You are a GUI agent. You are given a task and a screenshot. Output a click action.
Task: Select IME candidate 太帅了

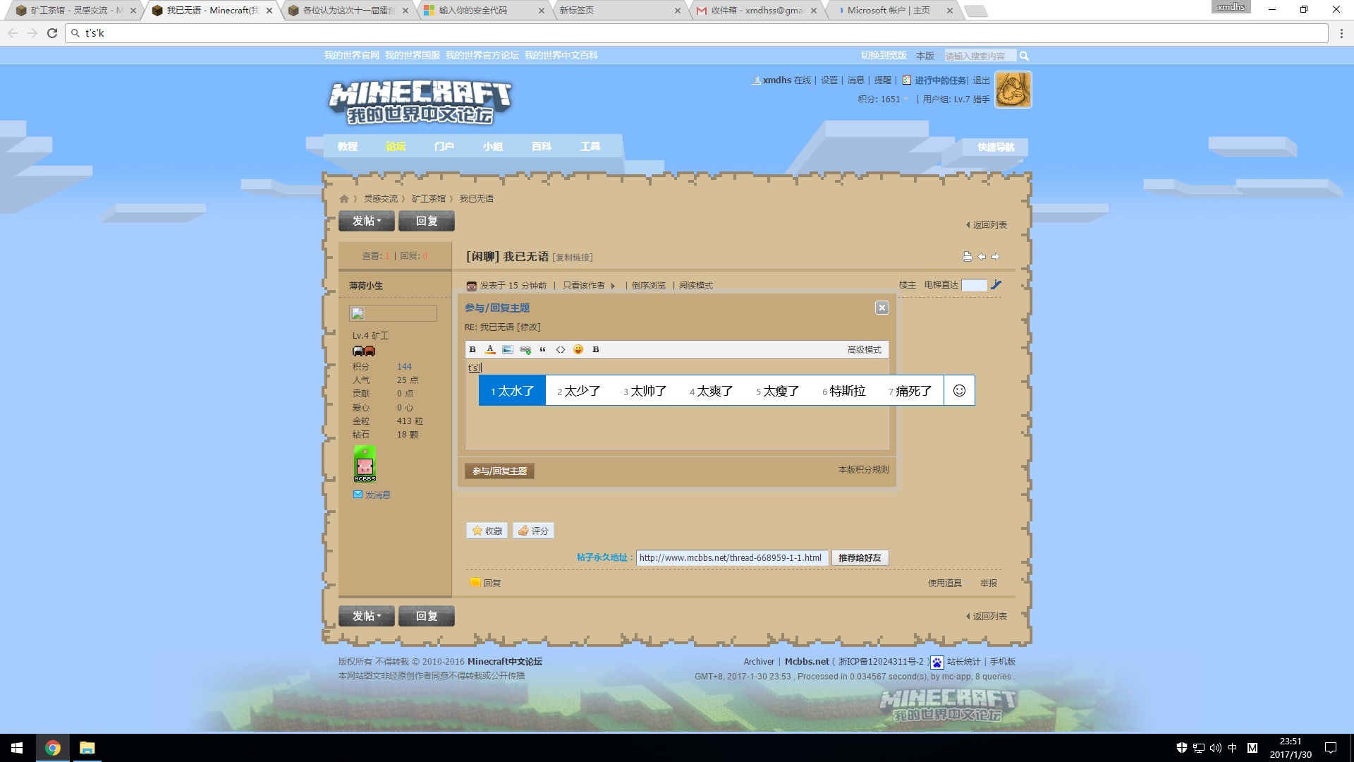click(x=645, y=391)
